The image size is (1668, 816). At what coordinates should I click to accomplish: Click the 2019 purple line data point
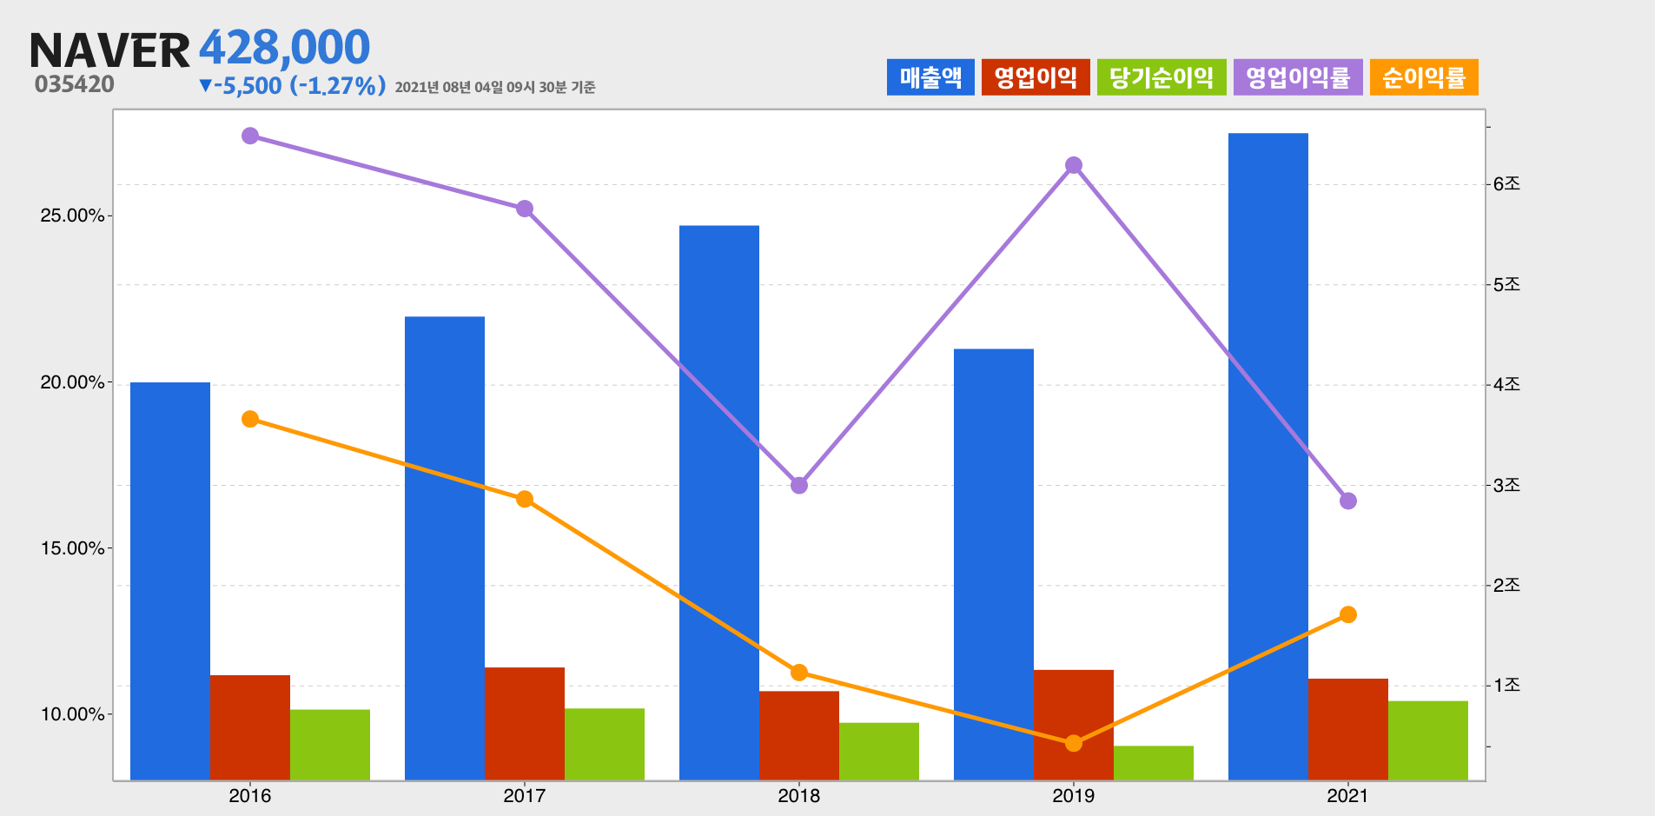coord(1074,165)
